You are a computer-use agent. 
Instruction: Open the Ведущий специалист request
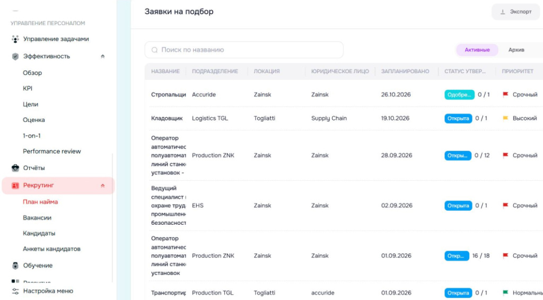tap(168, 206)
